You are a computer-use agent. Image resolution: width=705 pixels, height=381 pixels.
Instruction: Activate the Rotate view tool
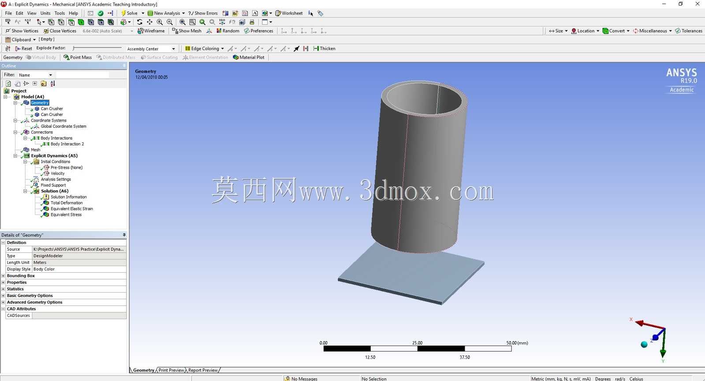point(140,22)
